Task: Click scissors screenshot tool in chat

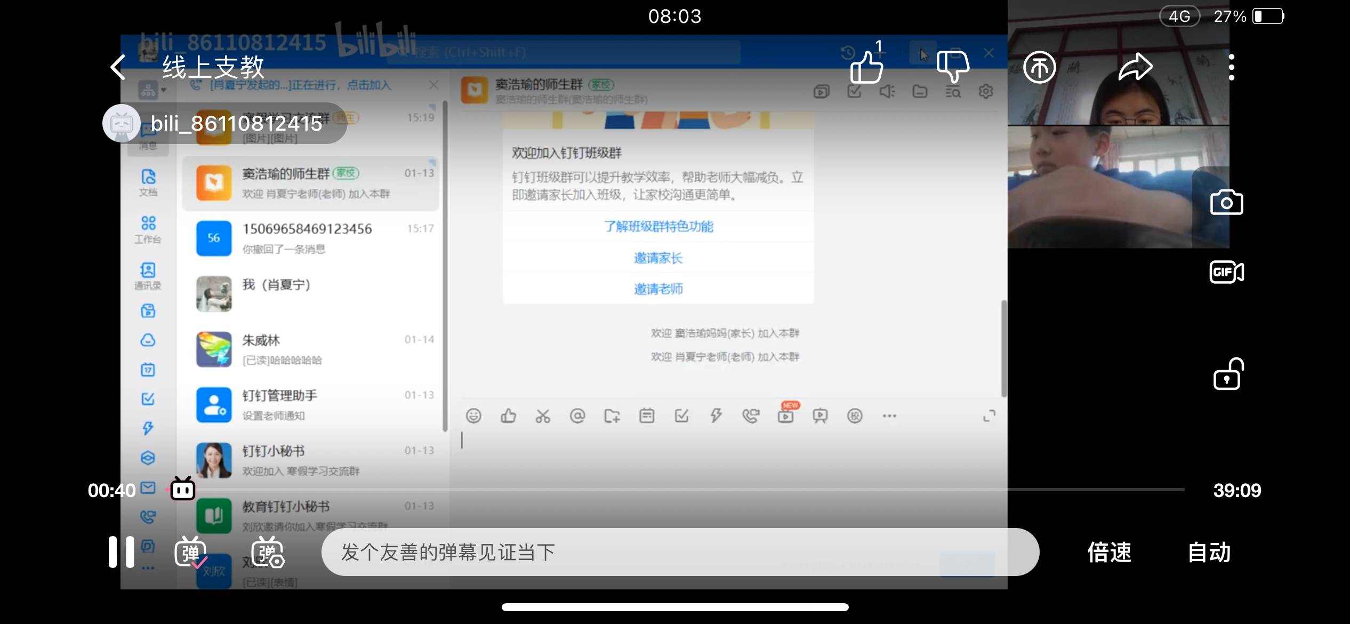Action: (543, 416)
